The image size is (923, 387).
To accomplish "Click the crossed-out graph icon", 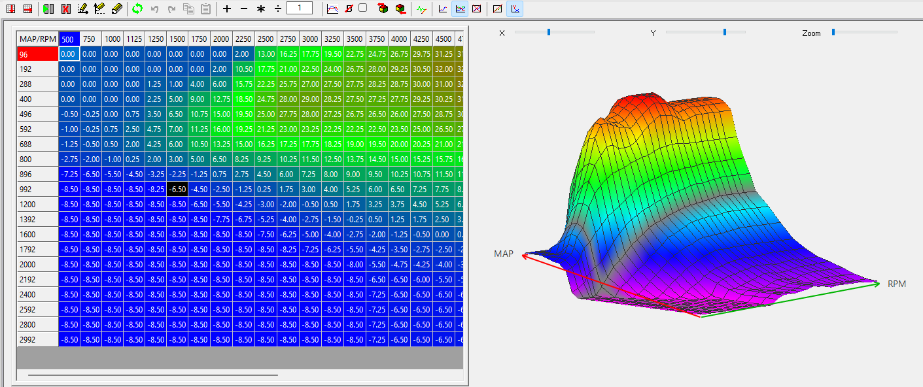I will [477, 8].
